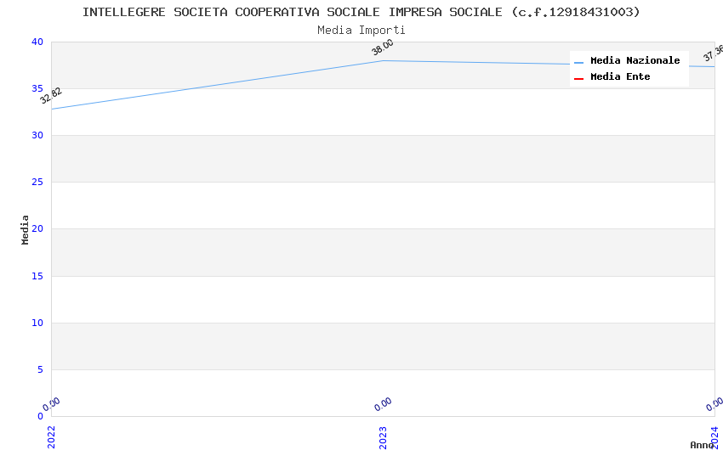723x467 pixels.
Task: Click the Media Ente legend label
Action: click(x=620, y=76)
